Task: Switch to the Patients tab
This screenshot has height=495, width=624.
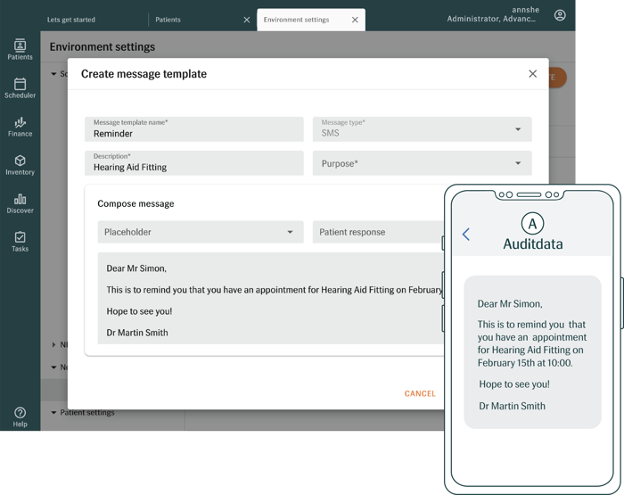Action: tap(168, 20)
